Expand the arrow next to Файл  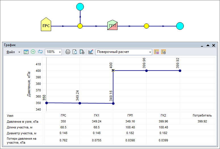19,52
